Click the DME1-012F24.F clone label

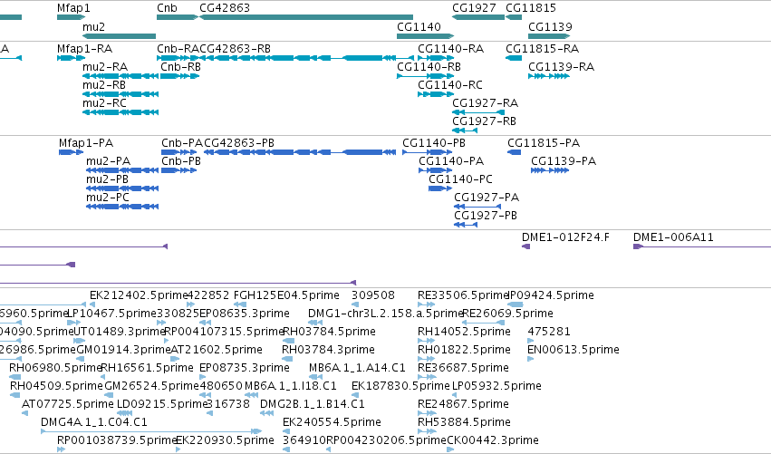click(x=565, y=237)
